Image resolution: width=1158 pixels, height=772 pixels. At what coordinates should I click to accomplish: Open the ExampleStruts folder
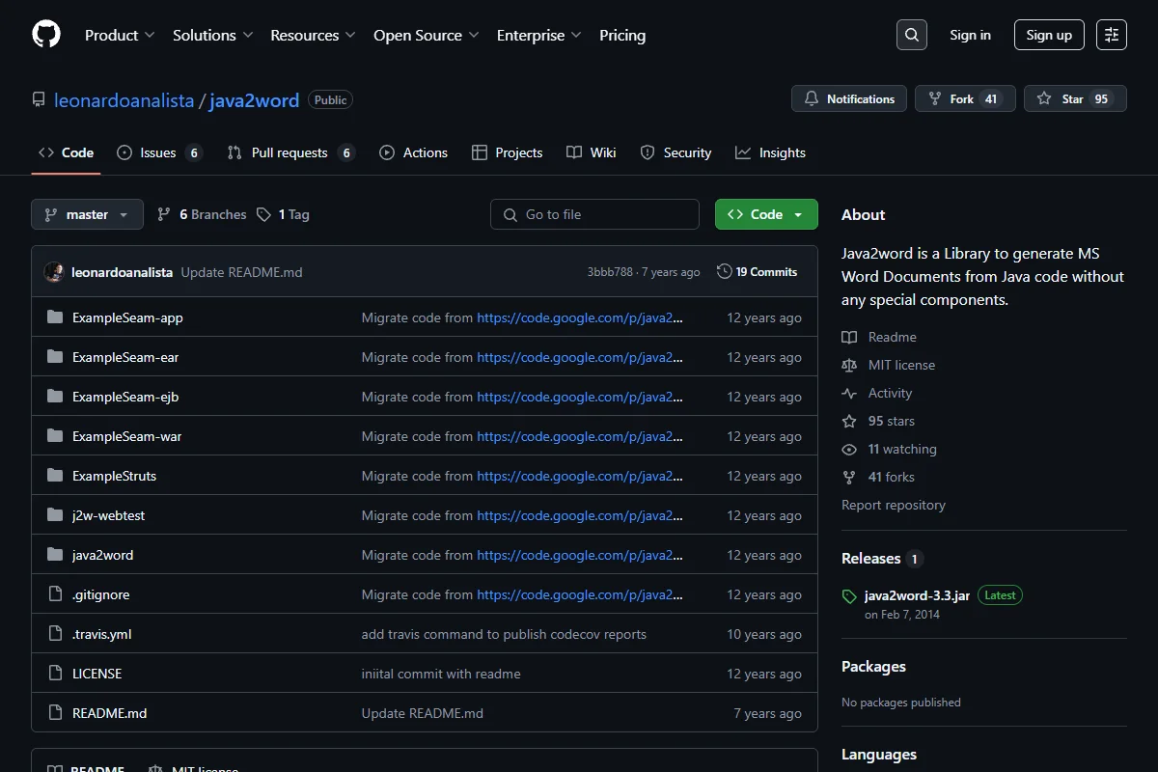click(x=114, y=476)
